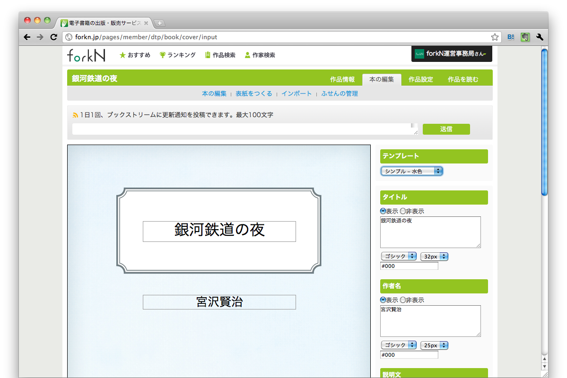Switch to the 作品情報 tab

(342, 79)
